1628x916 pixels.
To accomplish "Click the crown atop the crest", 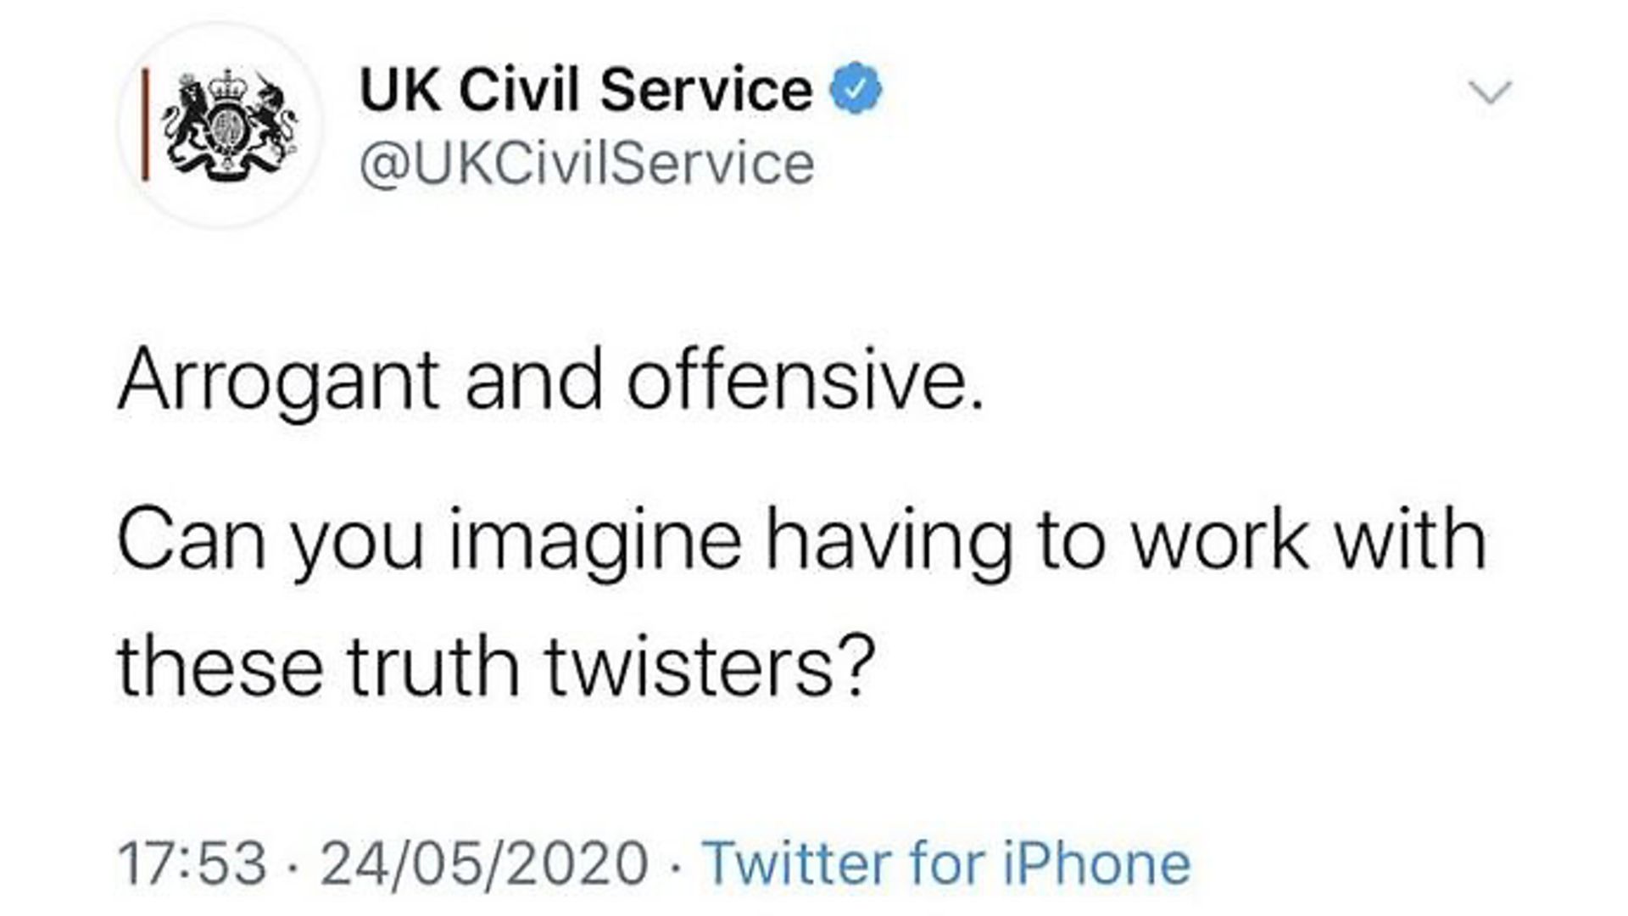I will point(226,86).
